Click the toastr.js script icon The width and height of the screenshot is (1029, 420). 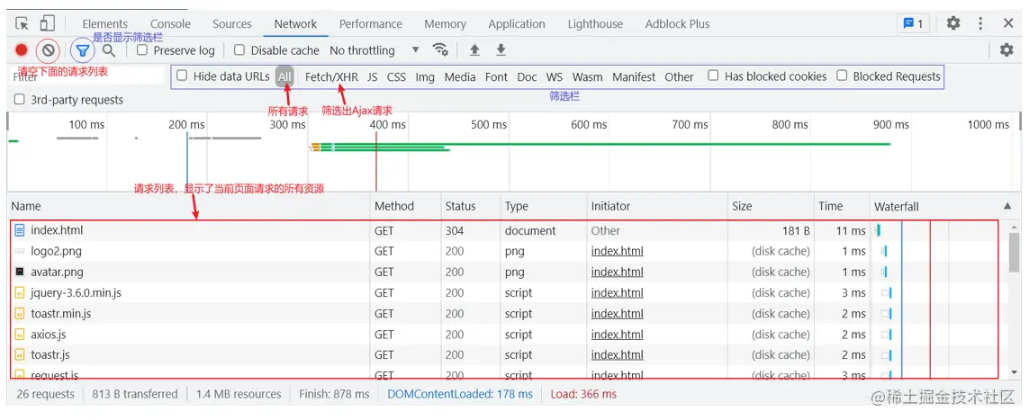click(x=20, y=354)
